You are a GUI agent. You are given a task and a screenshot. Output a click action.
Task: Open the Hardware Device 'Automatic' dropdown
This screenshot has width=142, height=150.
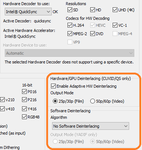point(69,53)
